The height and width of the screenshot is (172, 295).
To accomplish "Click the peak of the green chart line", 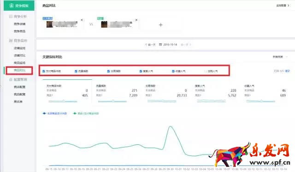I will (x=171, y=127).
